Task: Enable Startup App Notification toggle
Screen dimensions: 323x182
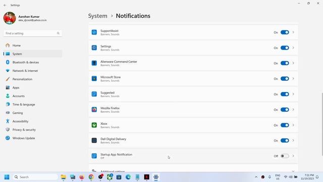Action: point(285,156)
